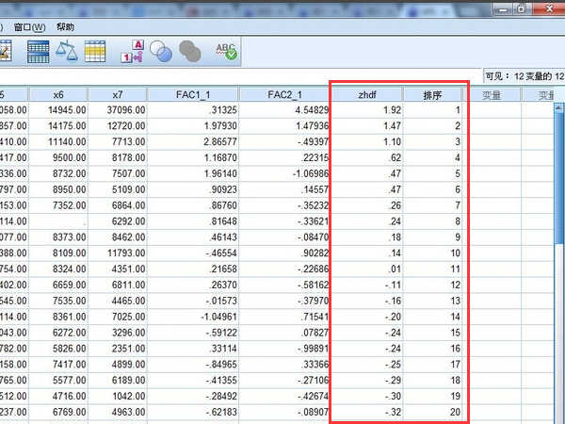Toggle the Value Labels toolbar icon
The image size is (565, 424).
133,52
